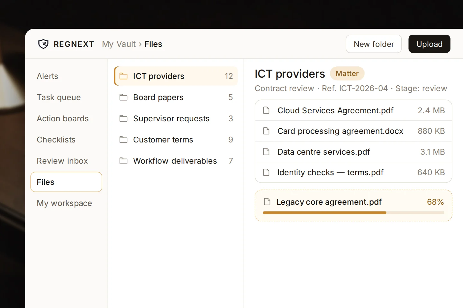Select the ICT providers folder row
Image resolution: width=463 pixels, height=308 pixels.
[176, 76]
